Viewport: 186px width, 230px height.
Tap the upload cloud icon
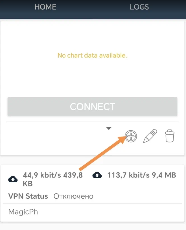coord(97,175)
